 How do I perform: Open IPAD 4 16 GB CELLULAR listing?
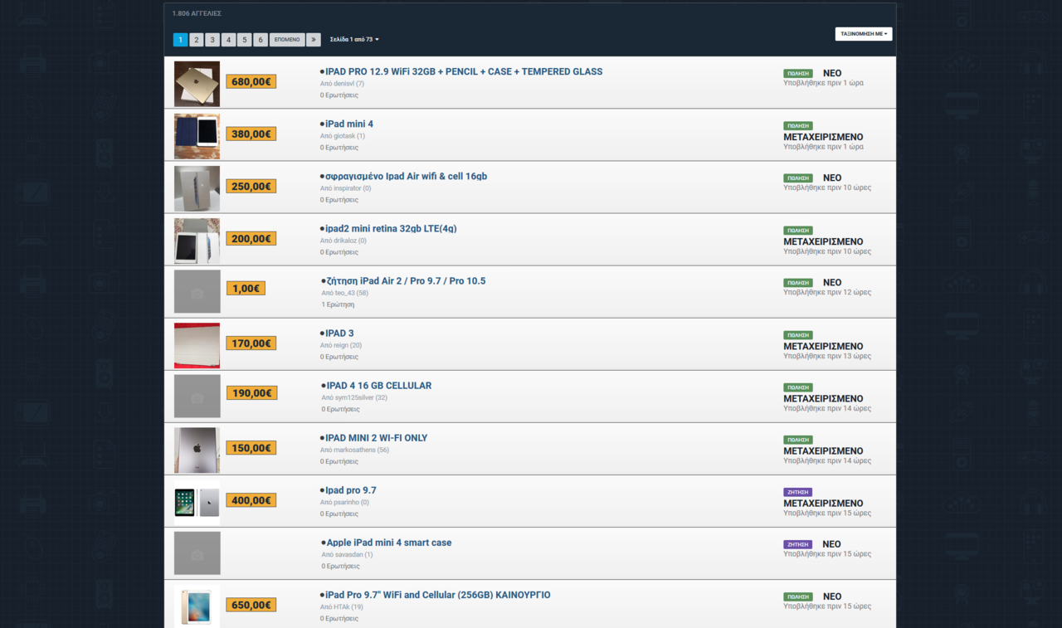[379, 386]
